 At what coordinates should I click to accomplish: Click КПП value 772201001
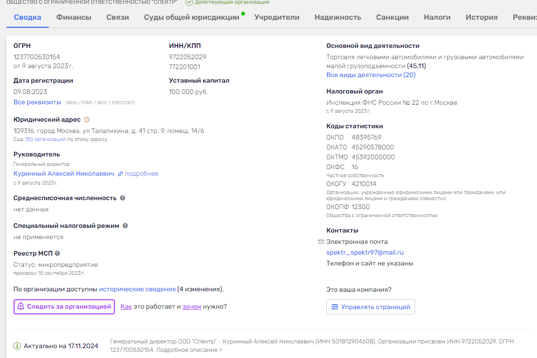(x=185, y=67)
